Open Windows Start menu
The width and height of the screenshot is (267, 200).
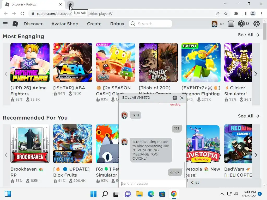[x=93, y=194]
